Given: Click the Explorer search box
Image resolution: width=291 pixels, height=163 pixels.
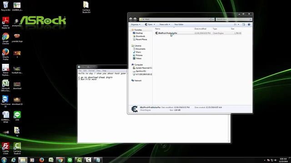Looking at the screenshot, I should (x=234, y=19).
